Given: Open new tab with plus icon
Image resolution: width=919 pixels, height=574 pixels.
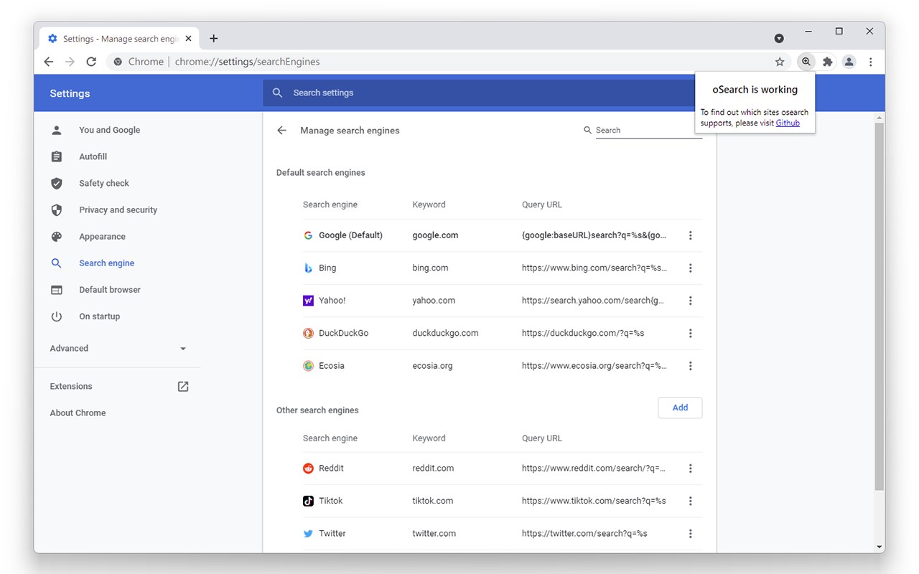Looking at the screenshot, I should (213, 39).
